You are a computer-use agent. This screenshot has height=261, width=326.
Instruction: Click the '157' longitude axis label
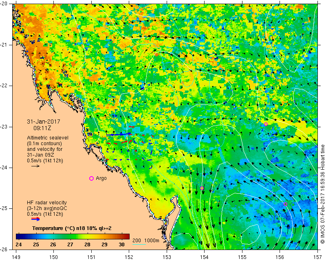click(x=318, y=257)
